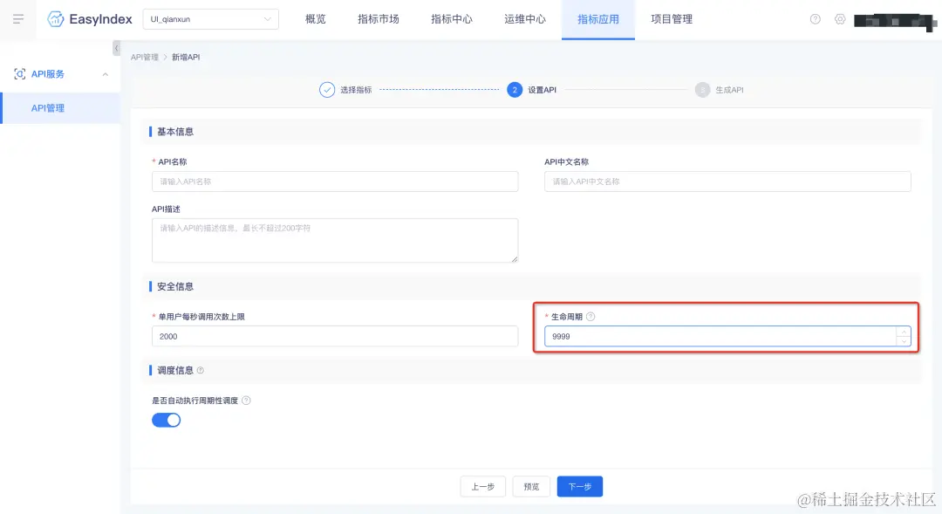
Task: Open the UI_qianxun project dropdown
Action: tap(211, 19)
